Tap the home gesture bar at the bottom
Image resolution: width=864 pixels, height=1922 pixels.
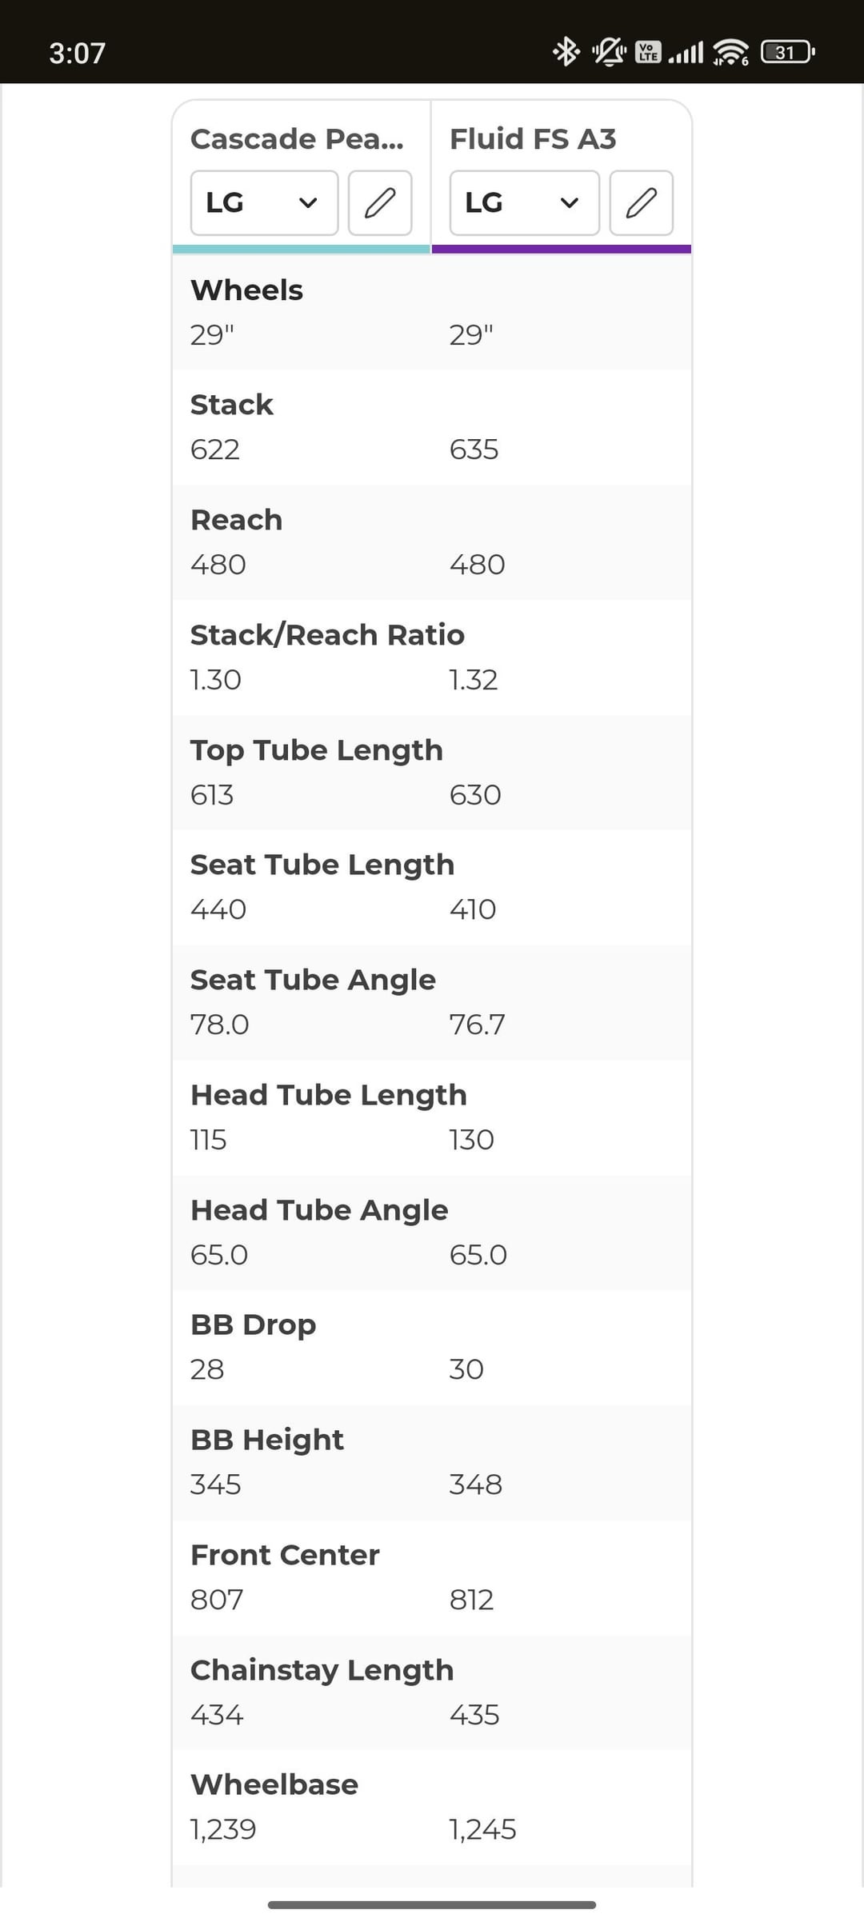(x=432, y=1904)
